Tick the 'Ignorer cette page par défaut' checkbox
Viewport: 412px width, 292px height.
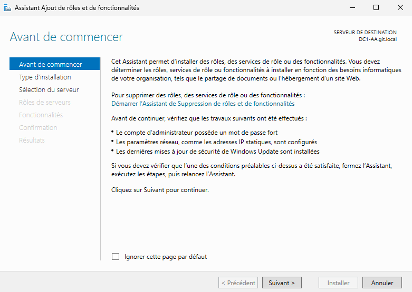(x=116, y=256)
